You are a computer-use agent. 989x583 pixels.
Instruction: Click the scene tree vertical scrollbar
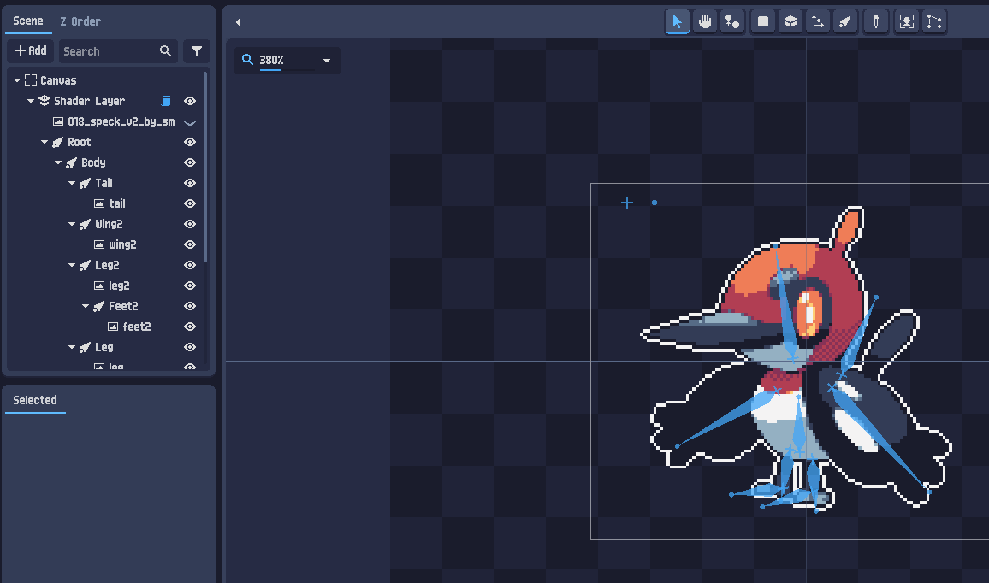click(x=205, y=167)
